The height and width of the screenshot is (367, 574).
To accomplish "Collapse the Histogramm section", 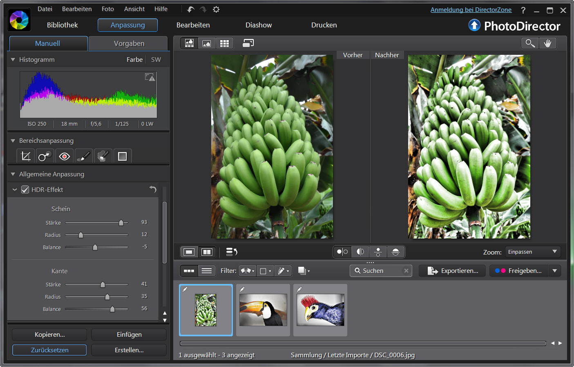I will [x=13, y=60].
